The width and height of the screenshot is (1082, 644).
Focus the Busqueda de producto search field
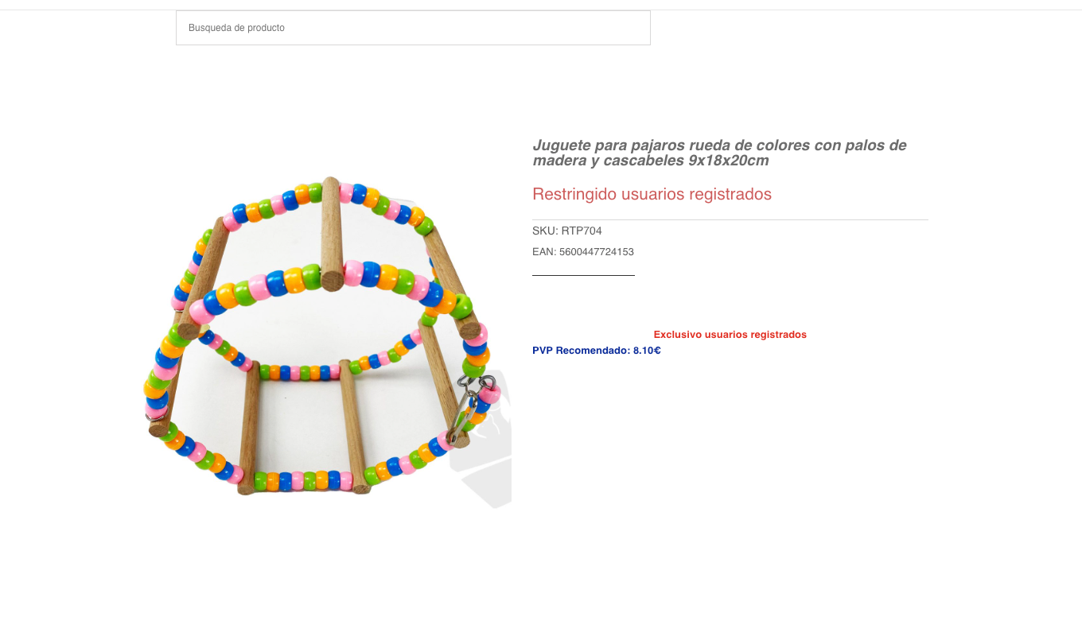click(413, 28)
